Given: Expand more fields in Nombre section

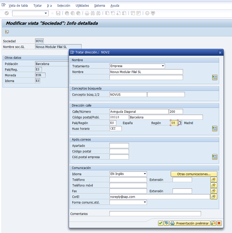Looking at the screenshot, I should coord(215,77).
